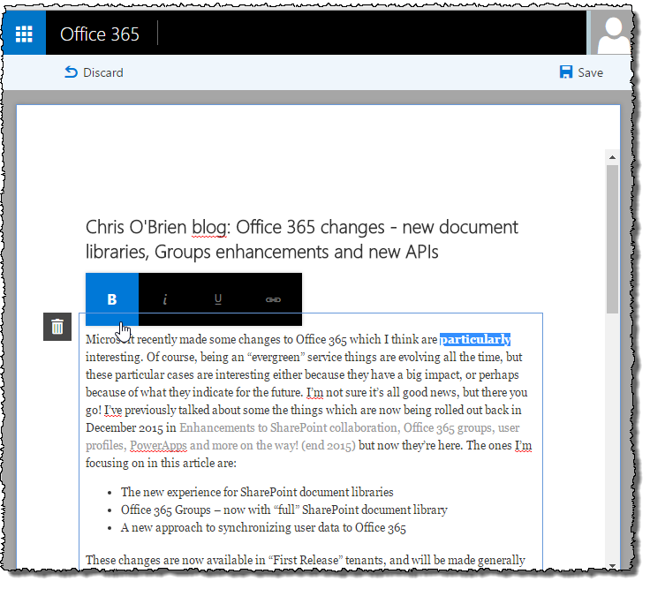Click the scrollbar down arrow
This screenshot has width=650, height=589.
(612, 565)
